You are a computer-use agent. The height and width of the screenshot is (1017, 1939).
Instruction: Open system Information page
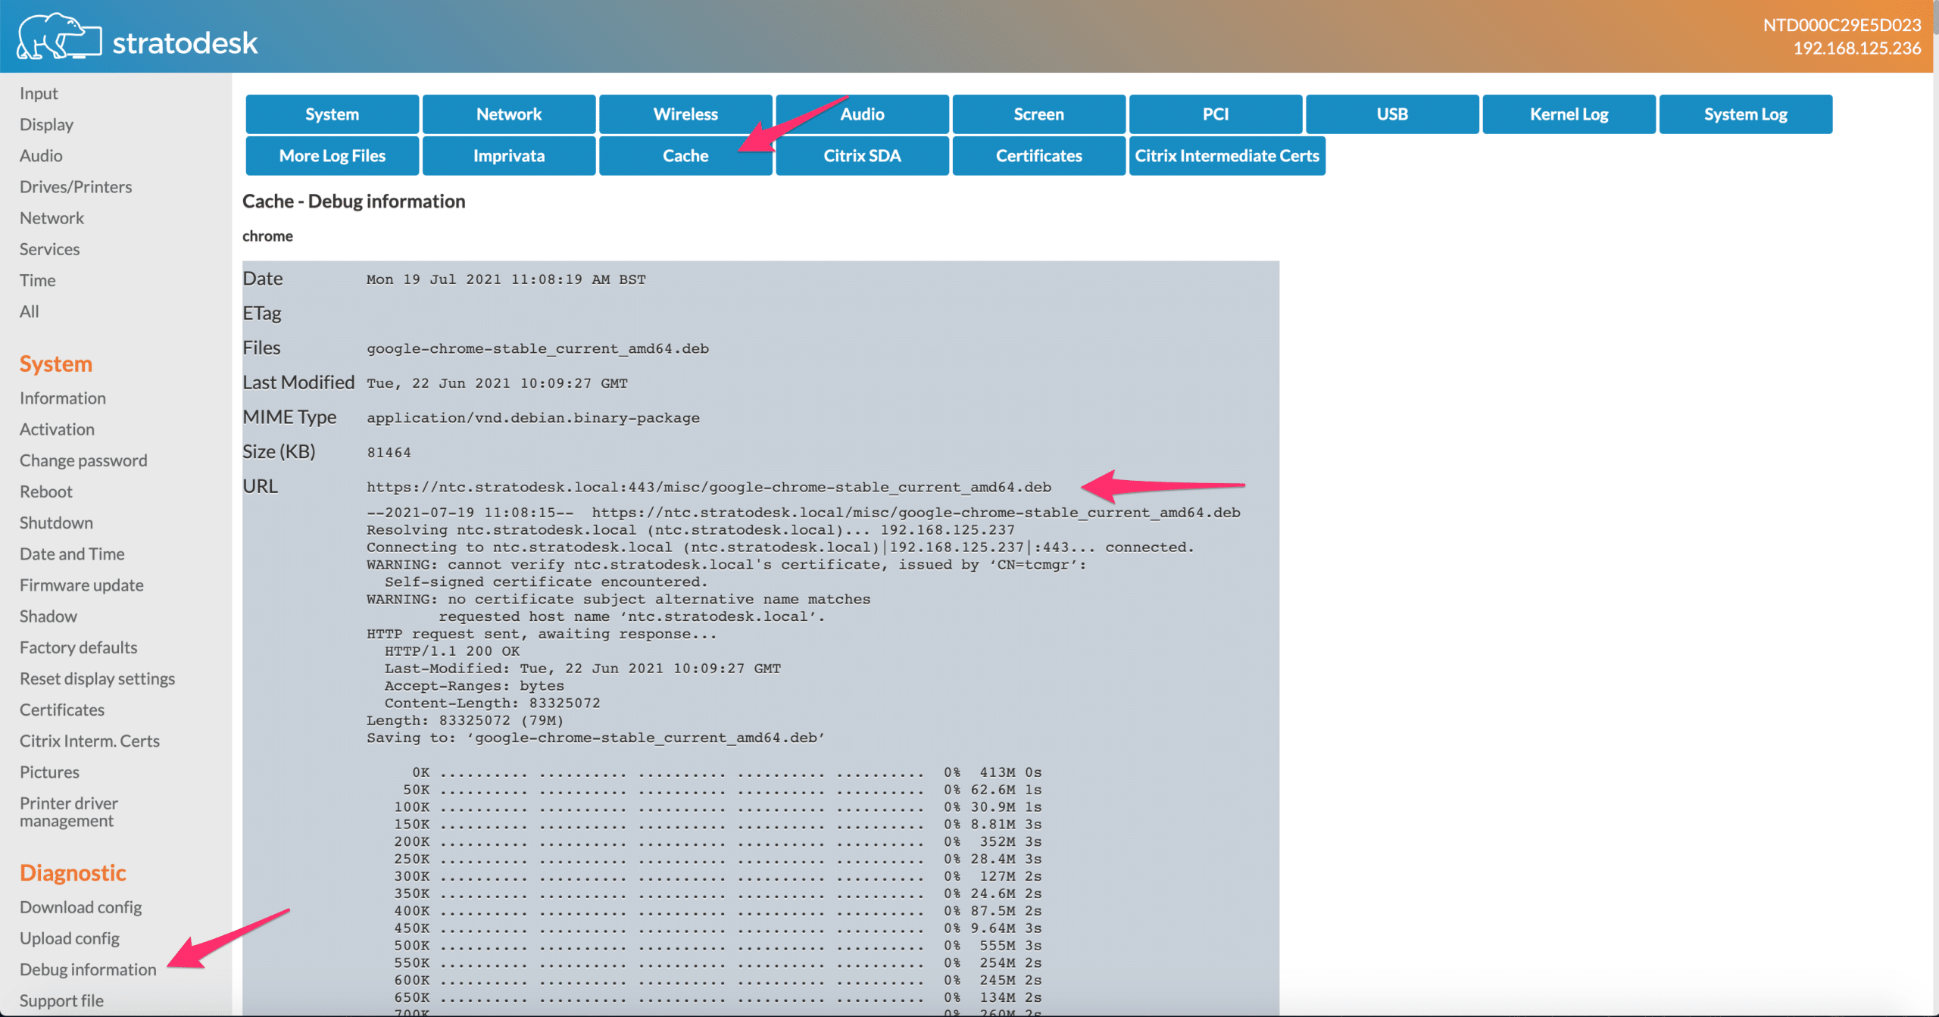[x=63, y=398]
